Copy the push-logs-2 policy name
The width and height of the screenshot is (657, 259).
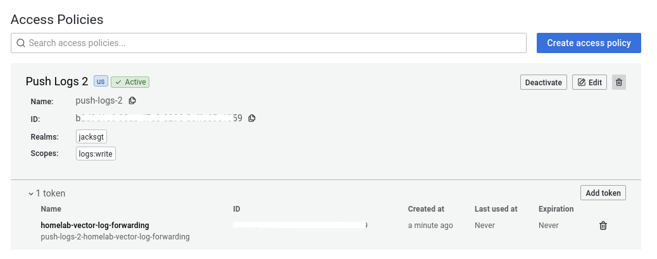132,100
